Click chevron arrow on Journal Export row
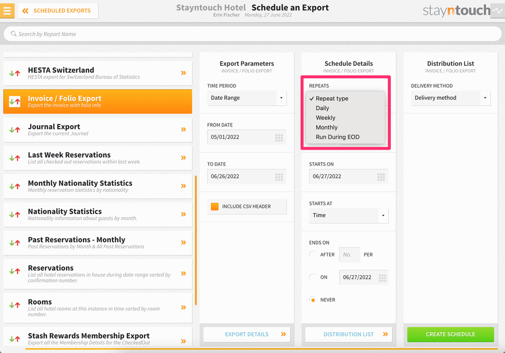Screen dimensions: 505x353 point(183,129)
